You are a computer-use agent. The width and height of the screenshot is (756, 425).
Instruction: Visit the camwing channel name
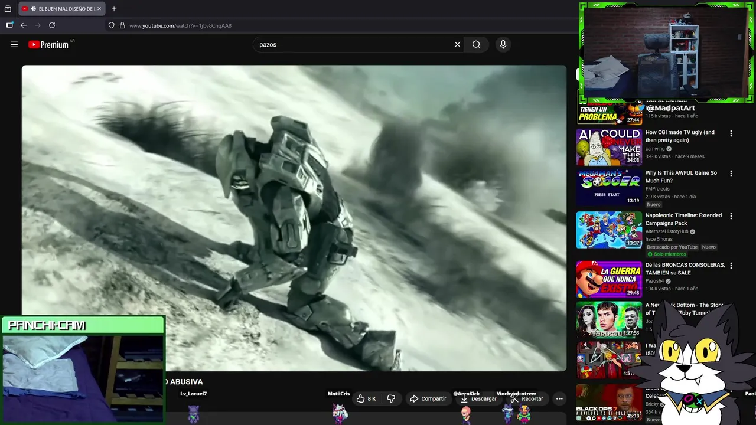[655, 149]
